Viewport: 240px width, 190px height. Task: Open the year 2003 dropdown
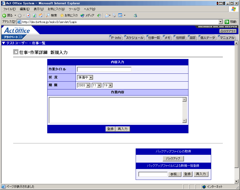click(84, 85)
